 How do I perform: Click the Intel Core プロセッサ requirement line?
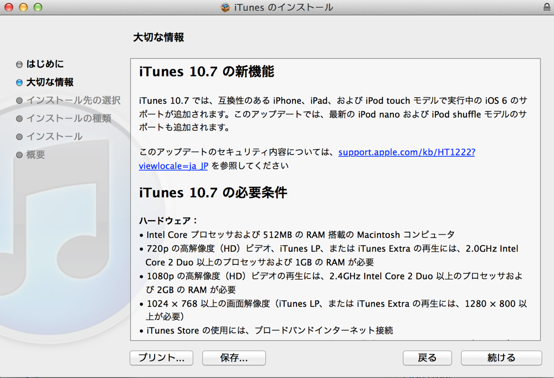pos(297,235)
